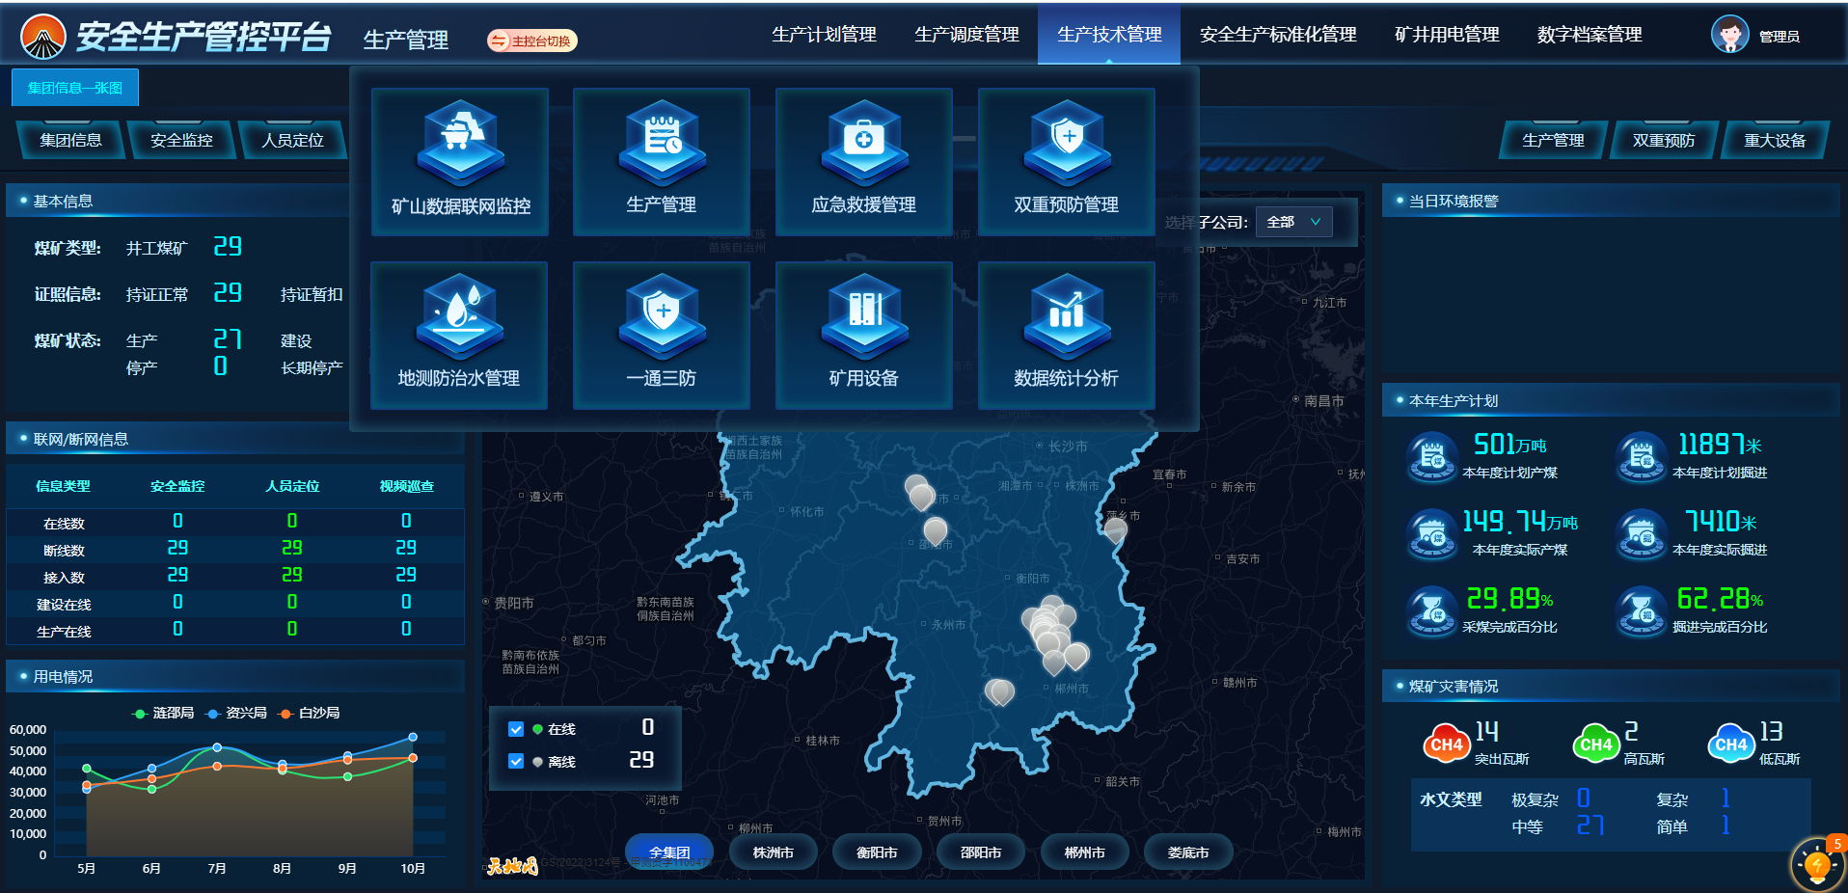Expand the 生产技术管理 navigation menu
Screen dimensions: 1848x893
click(x=1109, y=35)
